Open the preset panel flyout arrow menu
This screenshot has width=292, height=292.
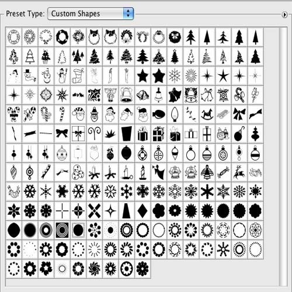pos(284,15)
